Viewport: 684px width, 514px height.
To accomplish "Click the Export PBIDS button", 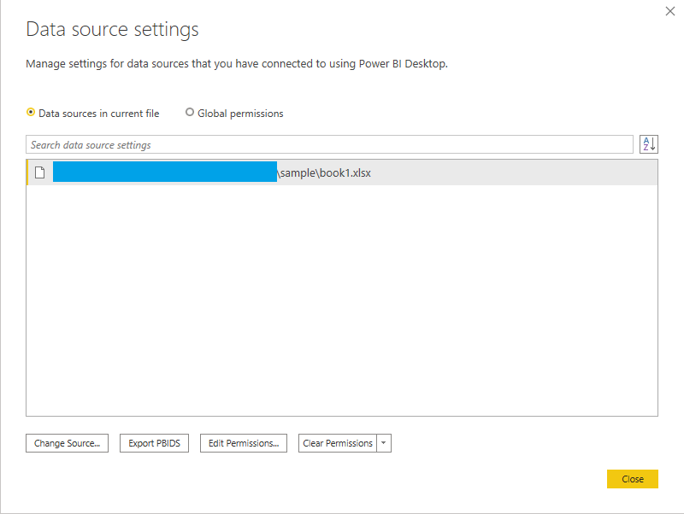I will (155, 443).
